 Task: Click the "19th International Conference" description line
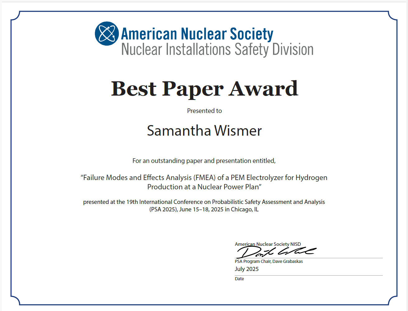pyautogui.click(x=204, y=202)
